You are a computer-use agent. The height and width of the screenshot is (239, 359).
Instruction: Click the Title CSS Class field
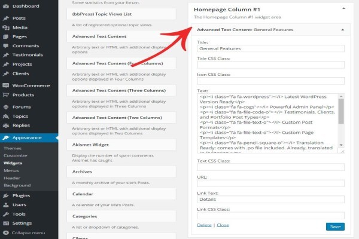point(270,65)
